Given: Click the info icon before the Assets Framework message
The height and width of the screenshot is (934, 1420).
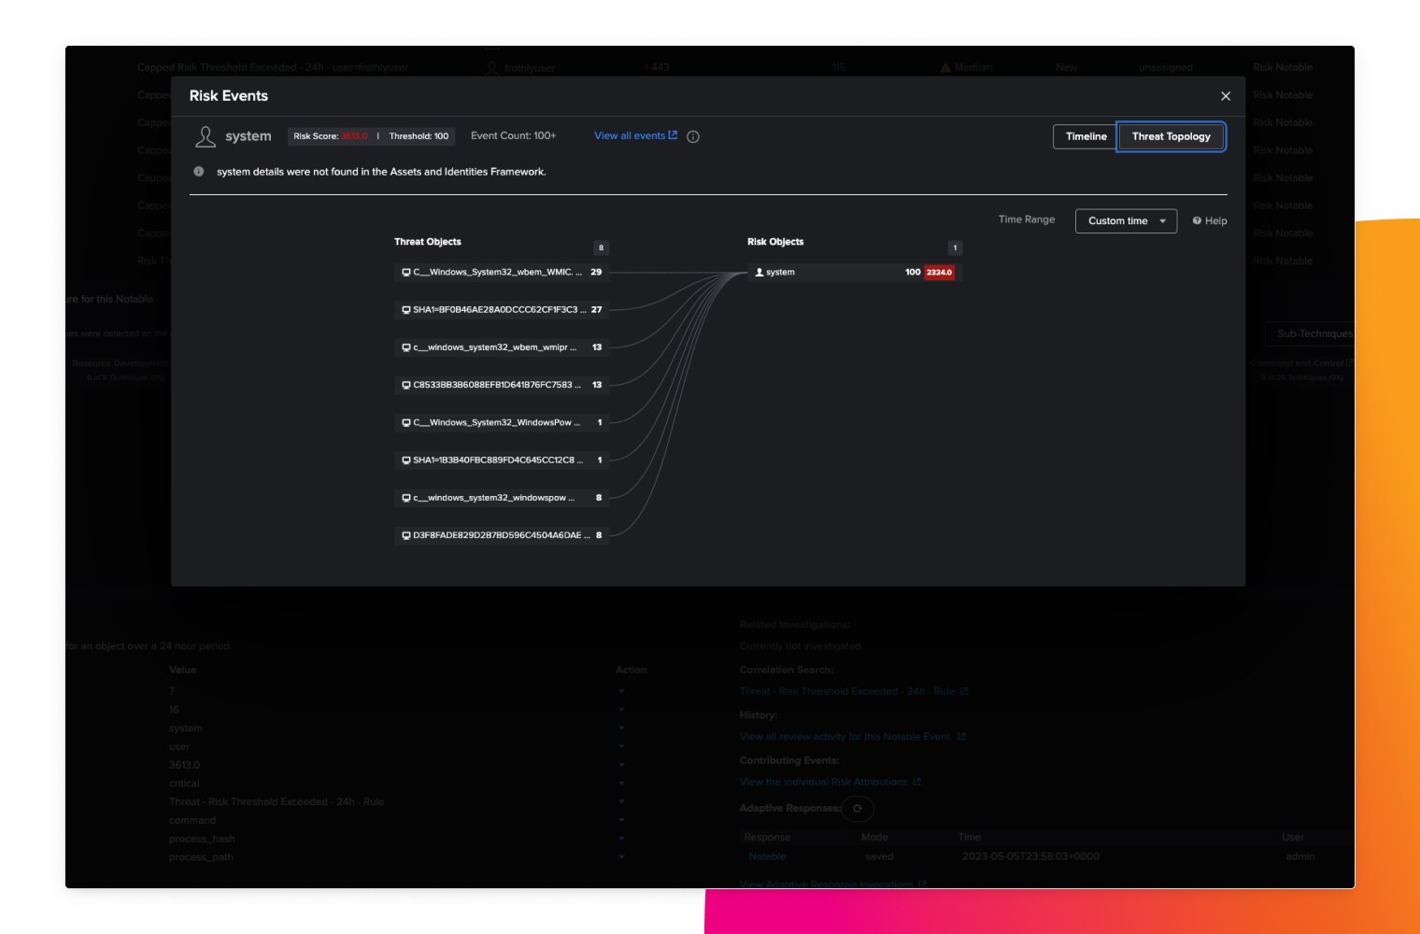Looking at the screenshot, I should coord(197,171).
